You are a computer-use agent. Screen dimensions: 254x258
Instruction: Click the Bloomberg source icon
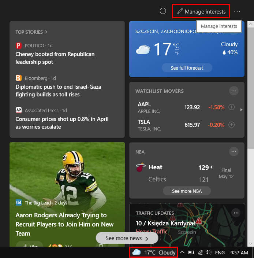(x=19, y=78)
